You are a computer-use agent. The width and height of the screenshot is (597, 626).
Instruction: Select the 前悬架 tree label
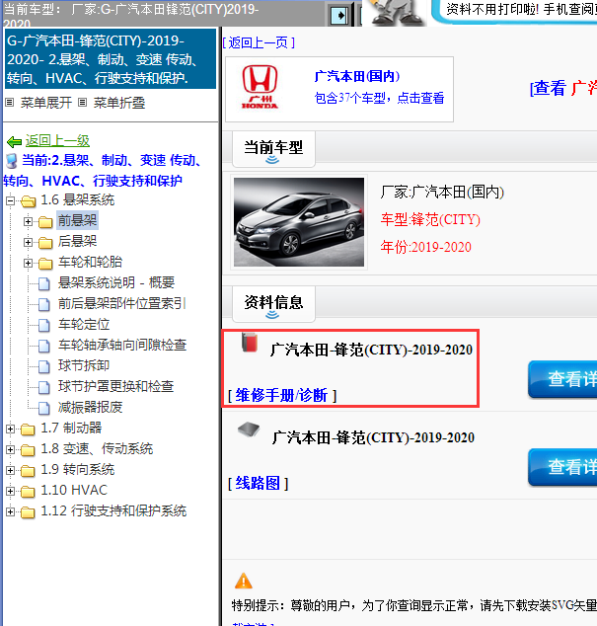click(77, 220)
